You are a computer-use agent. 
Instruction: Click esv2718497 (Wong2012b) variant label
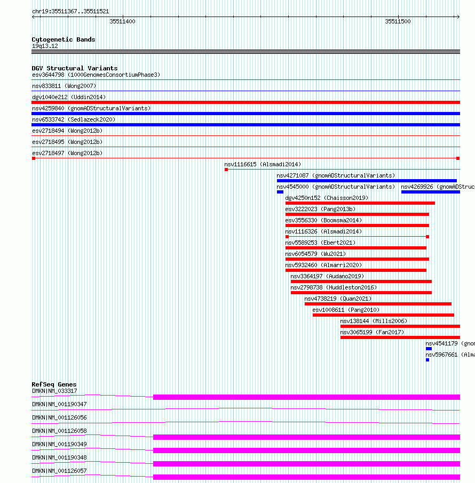67,153
